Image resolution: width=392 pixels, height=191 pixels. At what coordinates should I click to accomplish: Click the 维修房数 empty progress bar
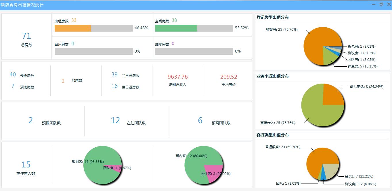click(x=194, y=51)
